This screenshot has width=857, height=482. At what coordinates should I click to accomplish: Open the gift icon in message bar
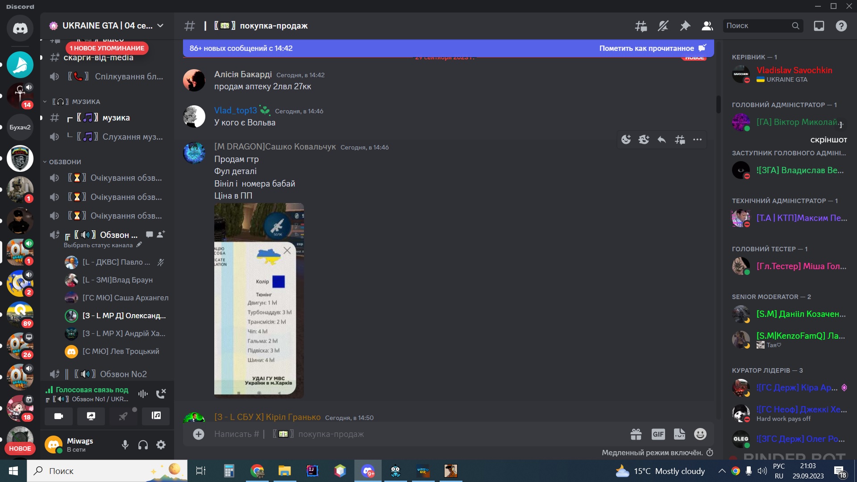pos(636,434)
